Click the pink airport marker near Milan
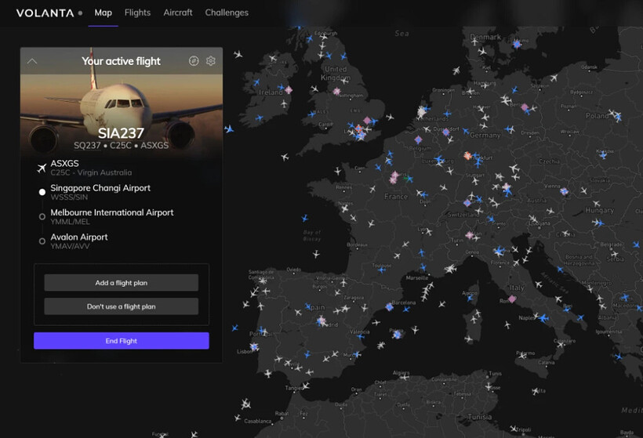This screenshot has width=643, height=438. (x=470, y=235)
